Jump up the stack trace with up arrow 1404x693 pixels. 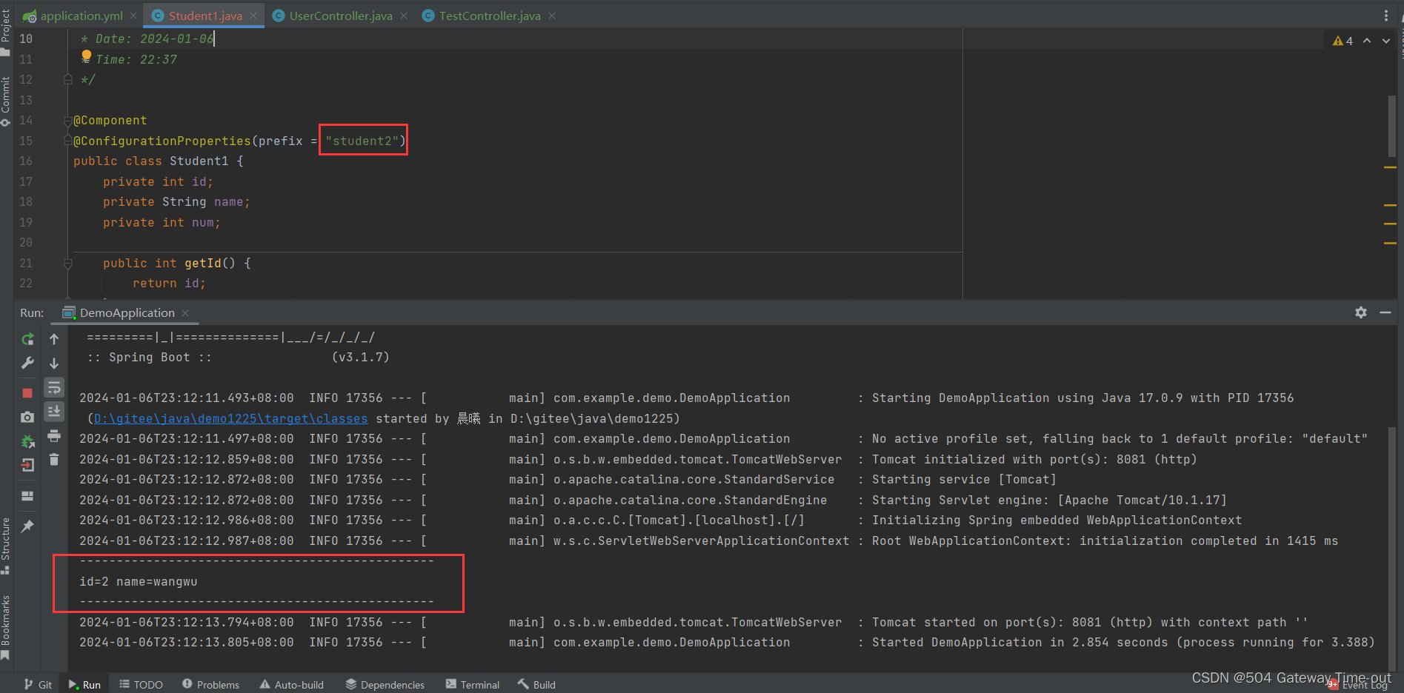54,339
